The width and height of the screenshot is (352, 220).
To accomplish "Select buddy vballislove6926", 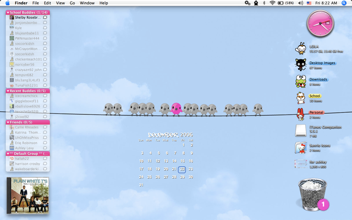I will tap(28, 106).
